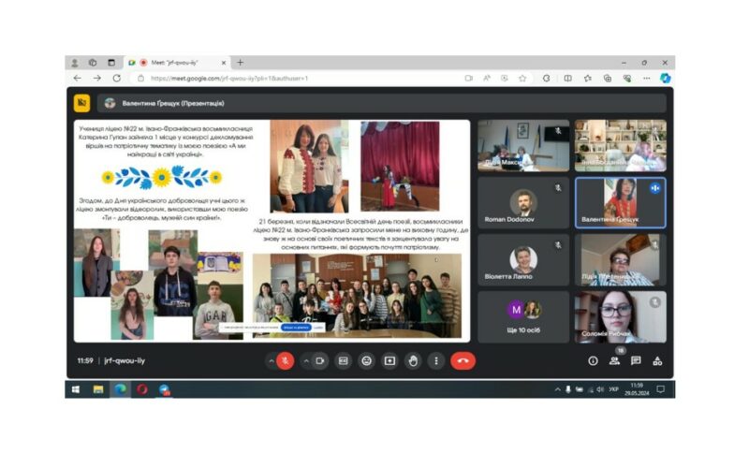Open the three-dot more options menu
The image size is (749, 468).
point(435,360)
